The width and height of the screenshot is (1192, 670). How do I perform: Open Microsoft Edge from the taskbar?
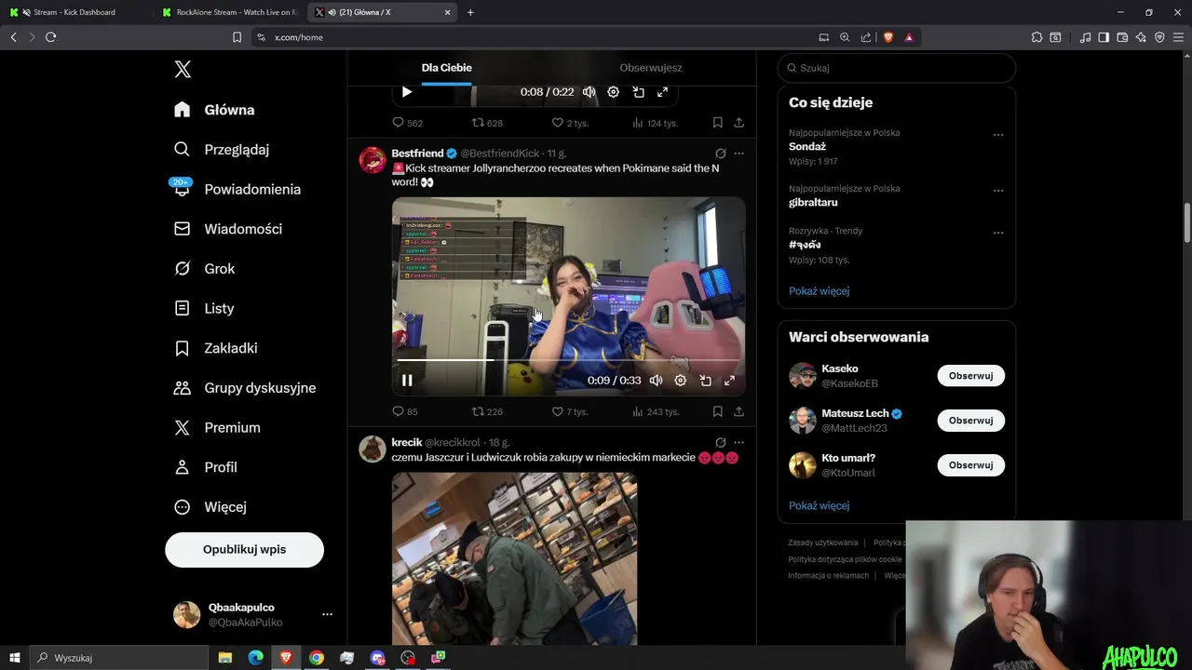255,658
